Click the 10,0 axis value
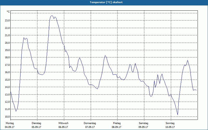Viewport: 208px width, 130px height. tap(8, 116)
